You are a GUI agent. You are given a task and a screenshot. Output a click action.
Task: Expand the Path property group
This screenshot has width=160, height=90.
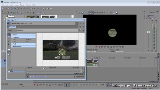(12, 44)
